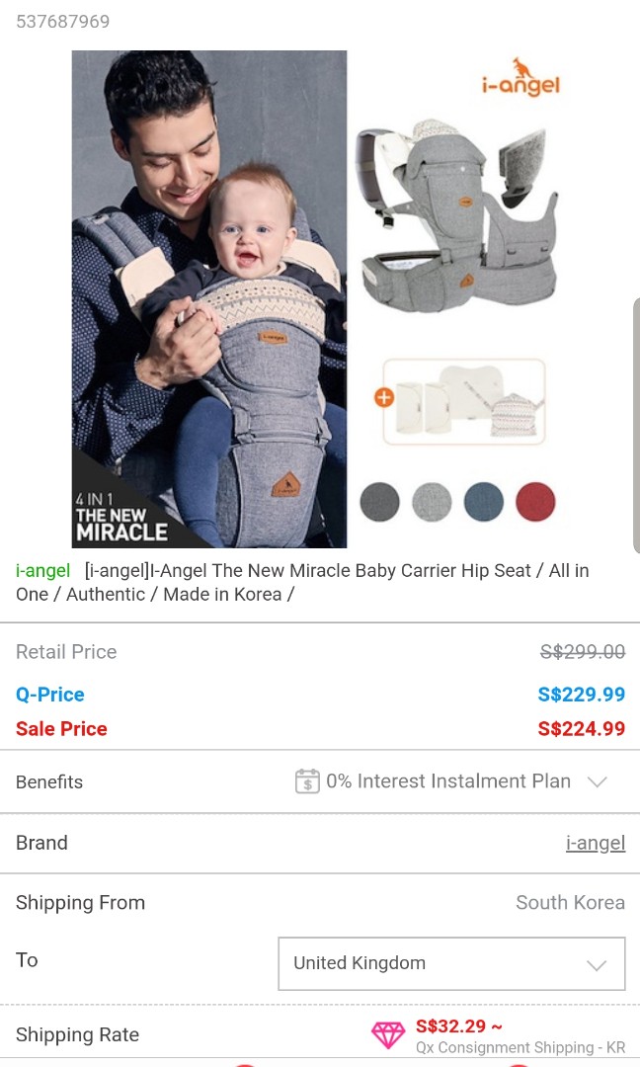Click the i-angel kangaroo logo
The height and width of the screenshot is (1067, 640).
[x=520, y=78]
